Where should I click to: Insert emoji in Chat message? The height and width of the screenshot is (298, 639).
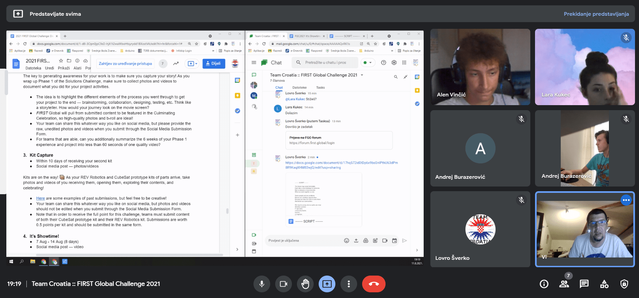[346, 241]
